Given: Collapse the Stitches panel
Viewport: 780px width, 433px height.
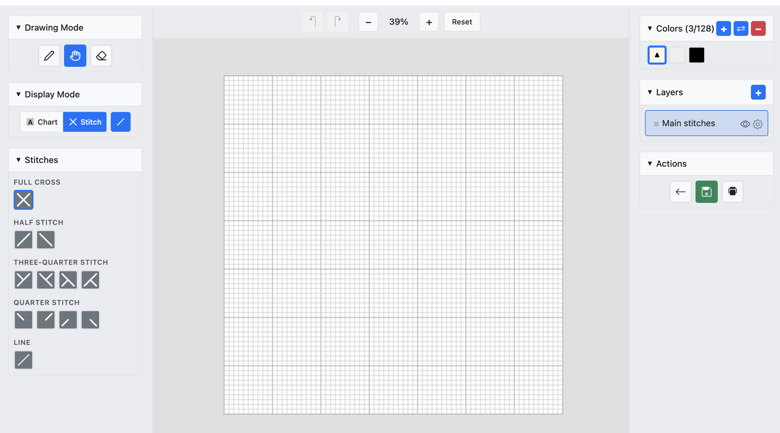Looking at the screenshot, I should point(19,160).
